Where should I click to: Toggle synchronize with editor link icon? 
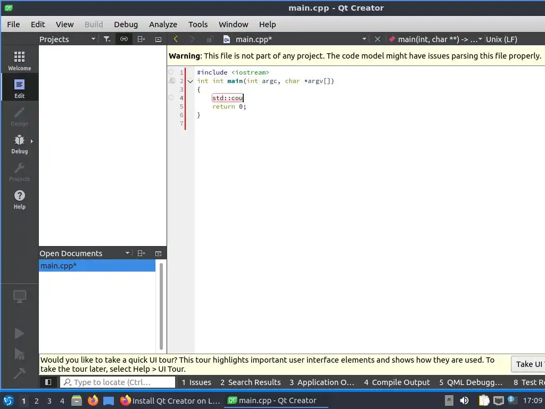pyautogui.click(x=124, y=39)
